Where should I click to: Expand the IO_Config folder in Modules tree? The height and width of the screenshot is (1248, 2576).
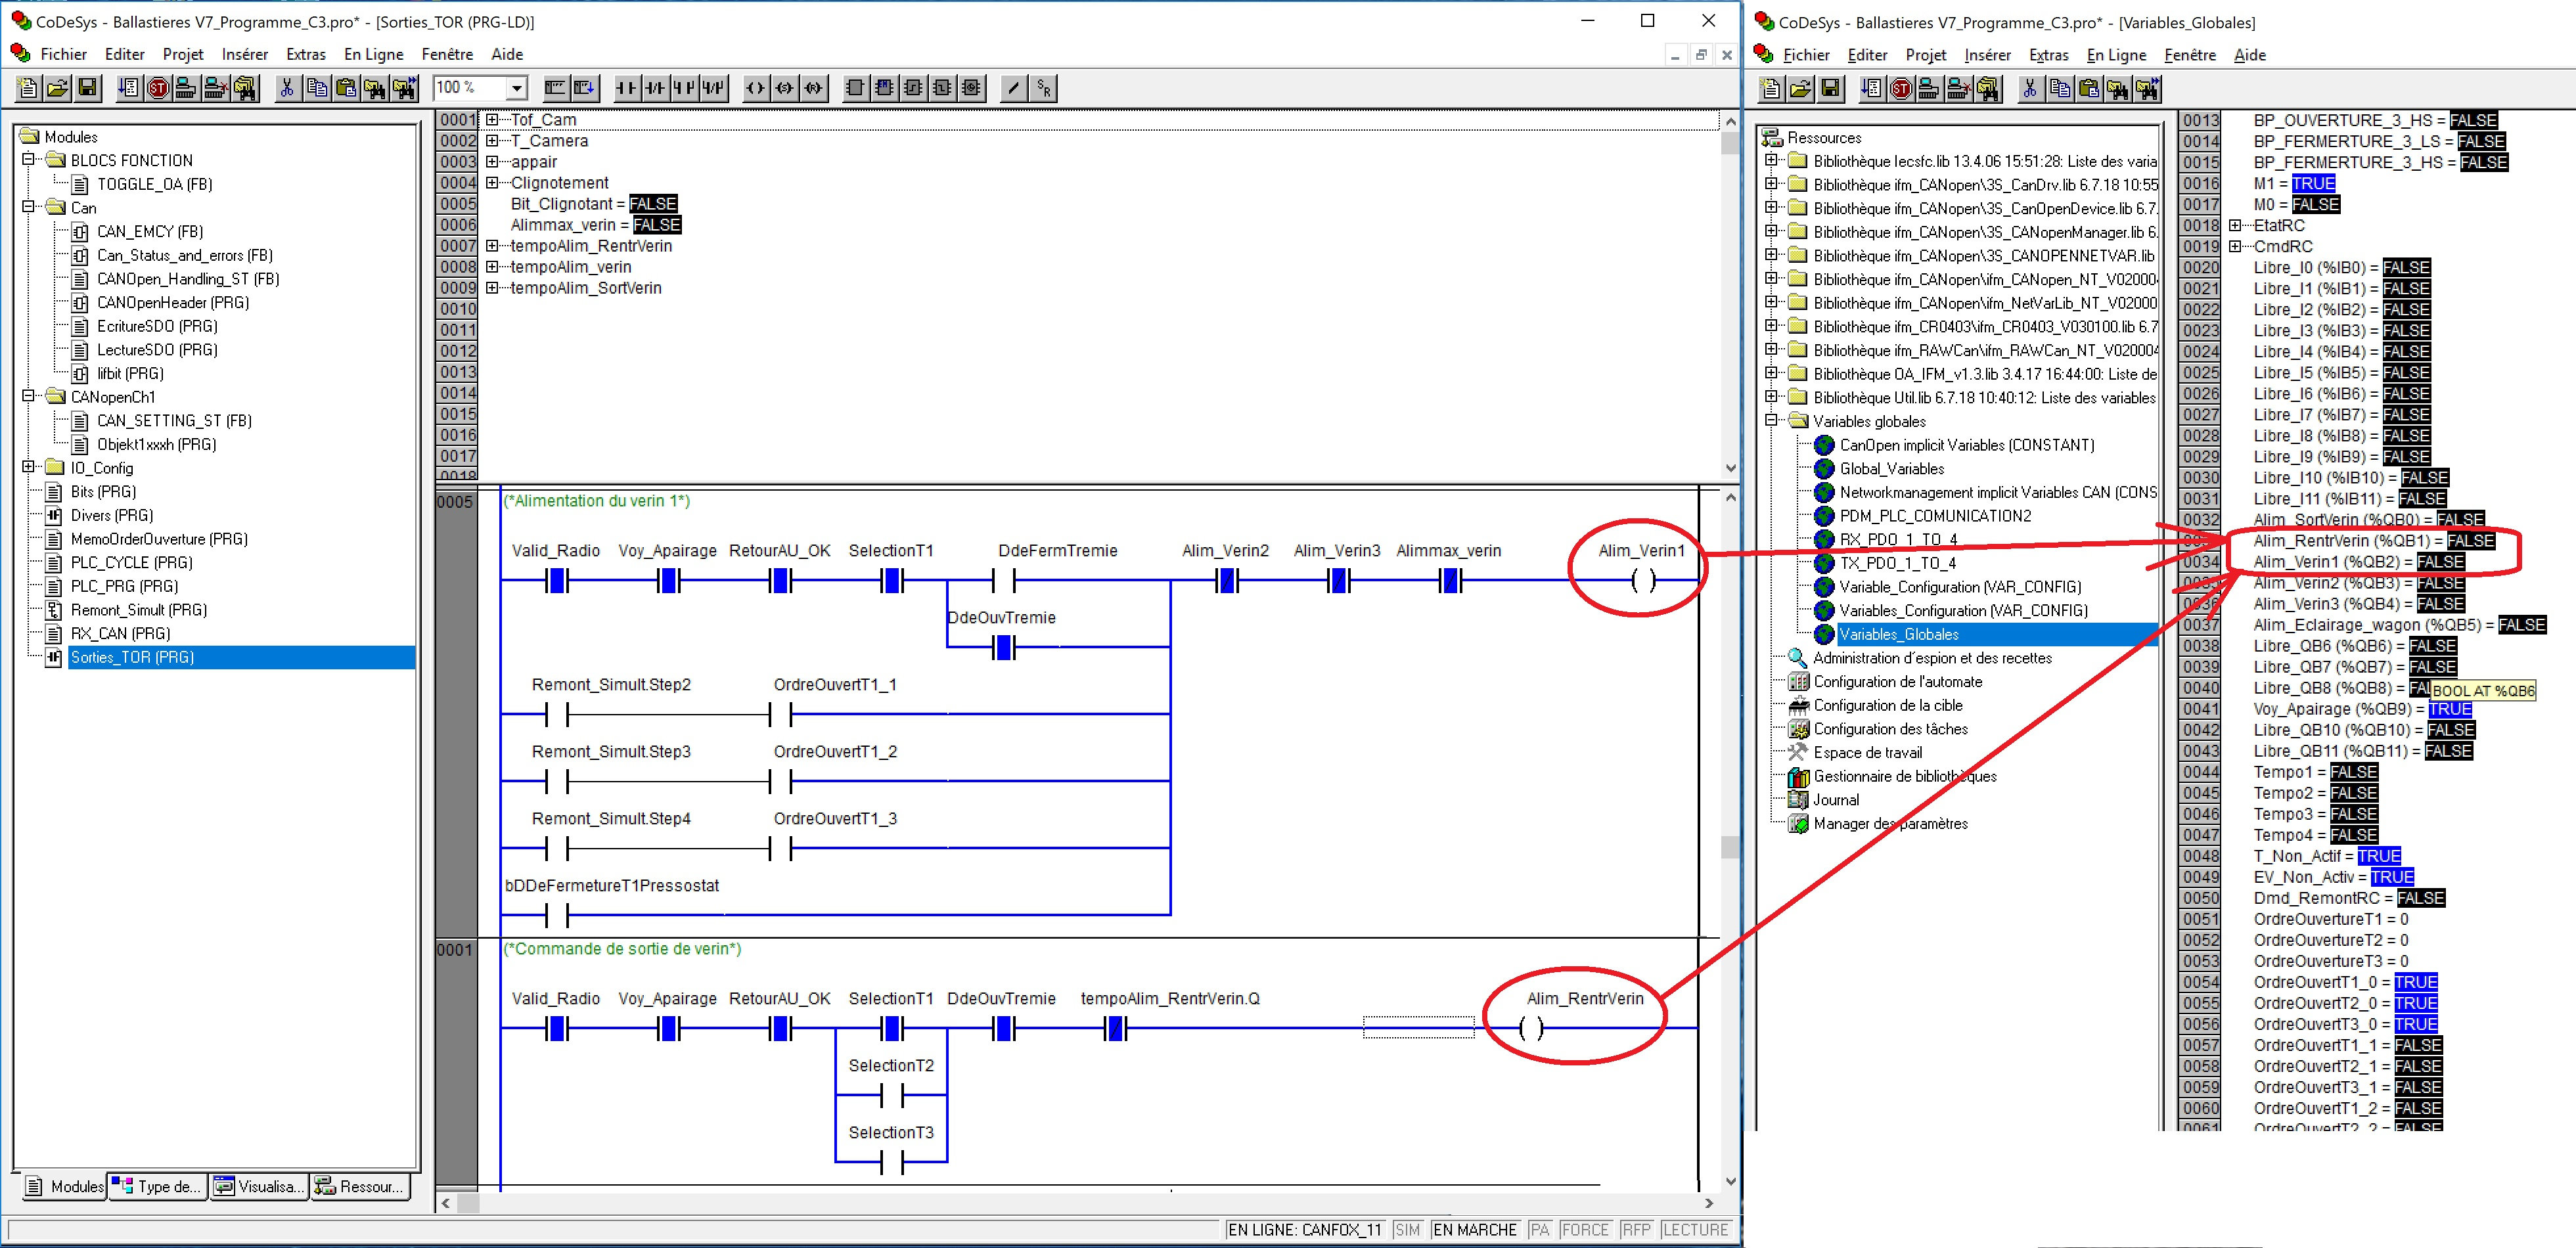(x=29, y=467)
